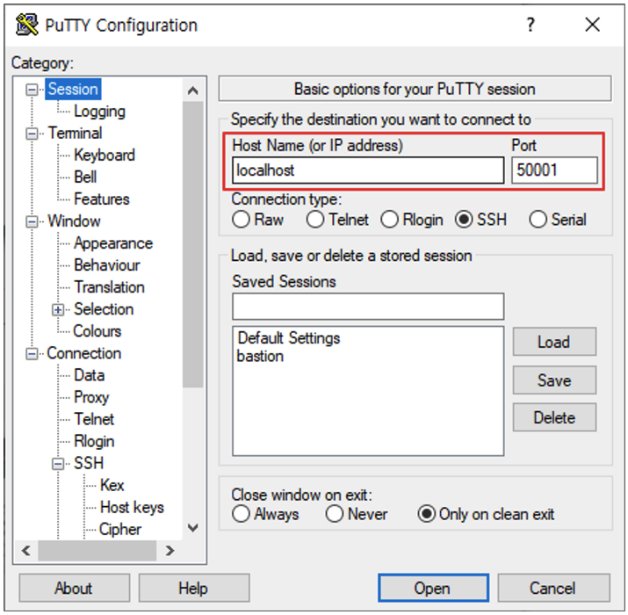Click the question mark help icon

[x=531, y=25]
